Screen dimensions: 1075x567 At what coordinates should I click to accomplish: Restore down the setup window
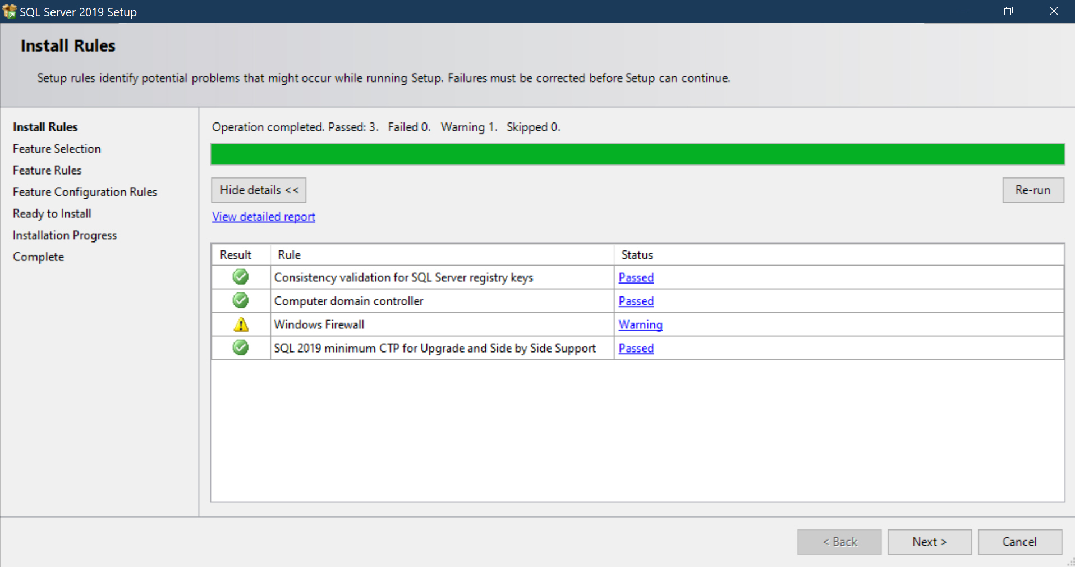[1008, 11]
